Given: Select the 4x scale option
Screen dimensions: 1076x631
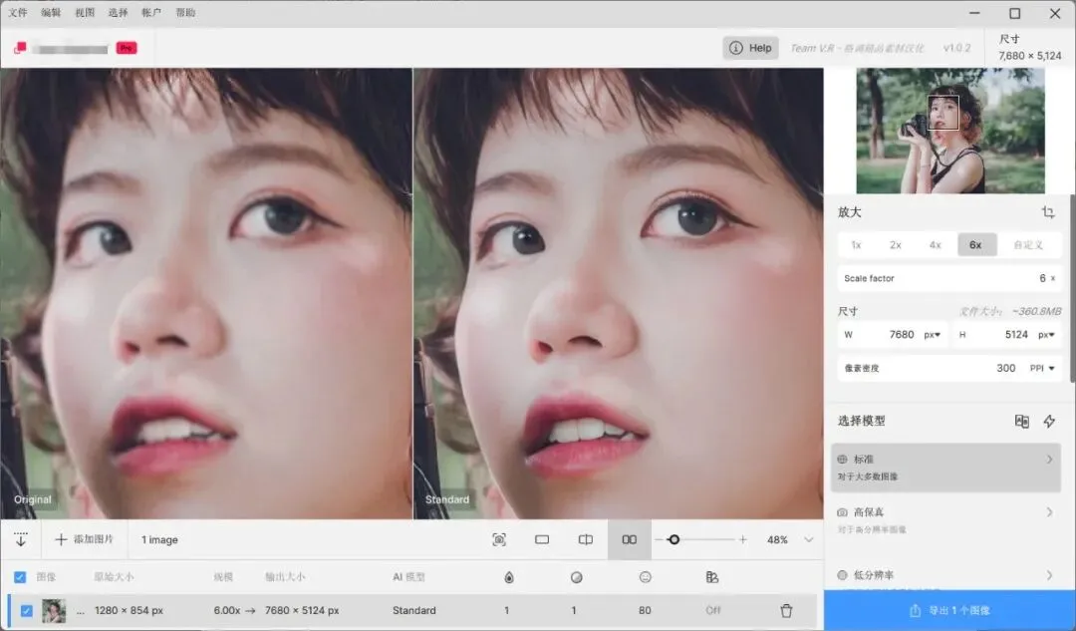Looking at the screenshot, I should [x=935, y=245].
